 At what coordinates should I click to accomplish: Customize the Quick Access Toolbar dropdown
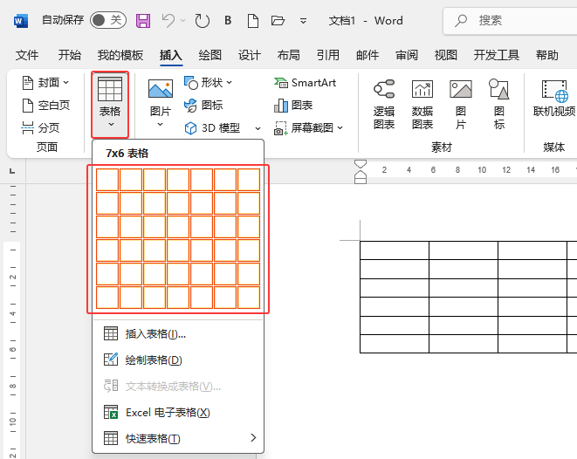(x=303, y=21)
